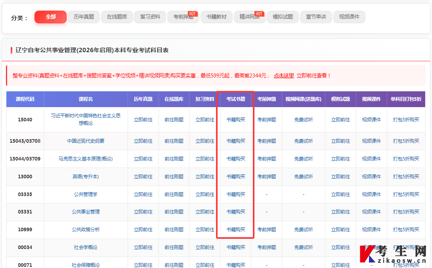432x268 pixels.
Task: Click 免费试听 for 社会学概论
Action: click(304, 247)
